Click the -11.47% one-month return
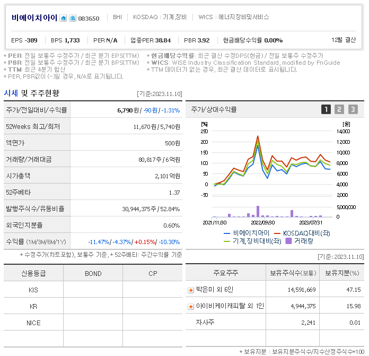369x356 pixels. tap(99, 242)
